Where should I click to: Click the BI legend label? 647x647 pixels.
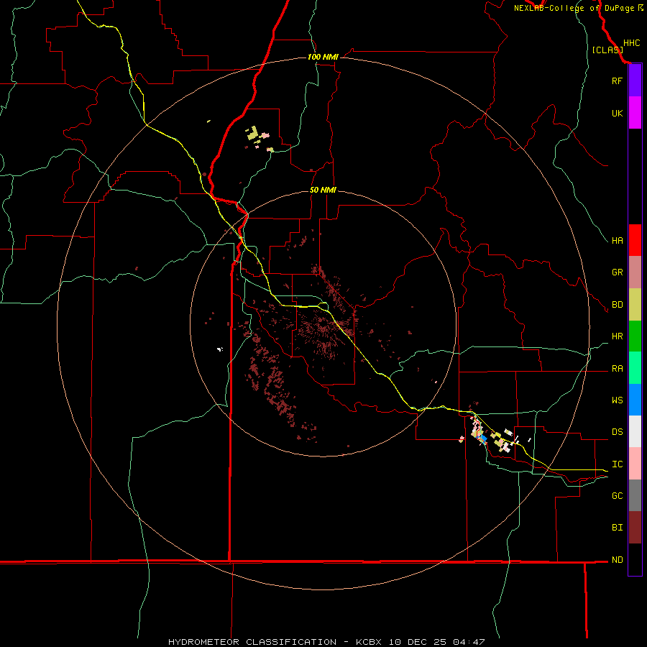tap(617, 528)
